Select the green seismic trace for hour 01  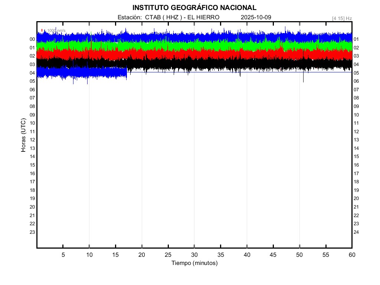tap(186, 46)
